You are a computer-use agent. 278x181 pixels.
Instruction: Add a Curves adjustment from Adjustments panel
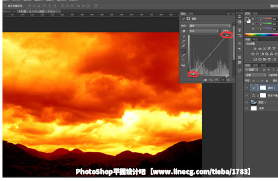[x=265, y=49]
